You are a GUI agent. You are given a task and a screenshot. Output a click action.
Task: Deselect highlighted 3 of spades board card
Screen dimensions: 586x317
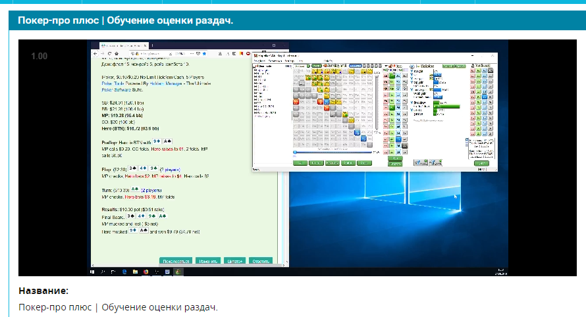click(405, 145)
